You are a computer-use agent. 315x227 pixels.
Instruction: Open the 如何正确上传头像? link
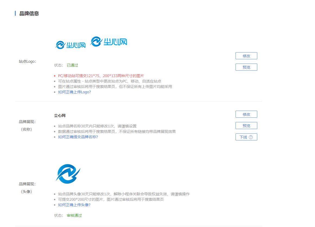click(74, 205)
